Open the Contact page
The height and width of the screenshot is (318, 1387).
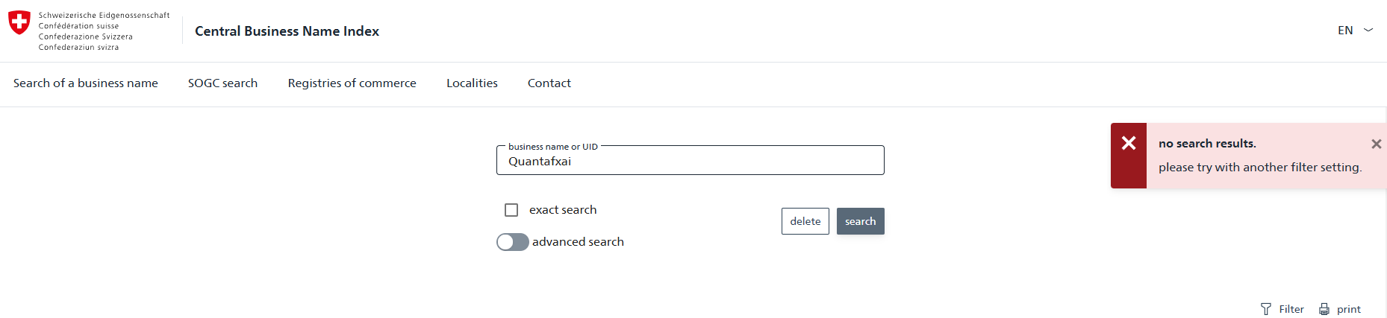549,83
